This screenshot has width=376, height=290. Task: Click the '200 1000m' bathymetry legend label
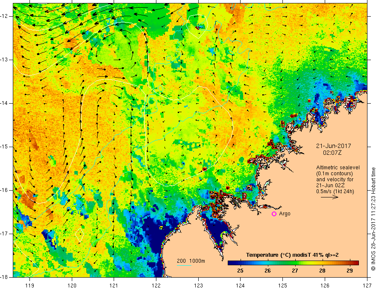pyautogui.click(x=191, y=261)
